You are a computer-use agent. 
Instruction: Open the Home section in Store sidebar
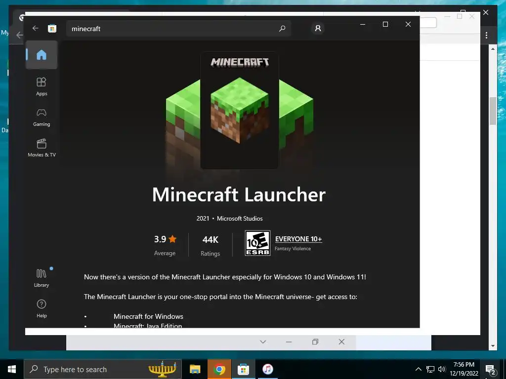click(x=42, y=55)
